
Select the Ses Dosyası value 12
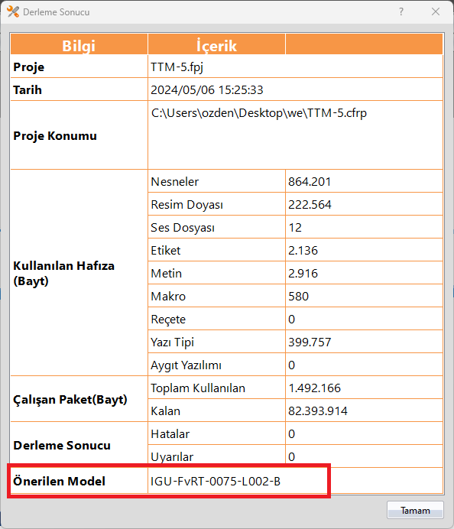click(x=295, y=227)
